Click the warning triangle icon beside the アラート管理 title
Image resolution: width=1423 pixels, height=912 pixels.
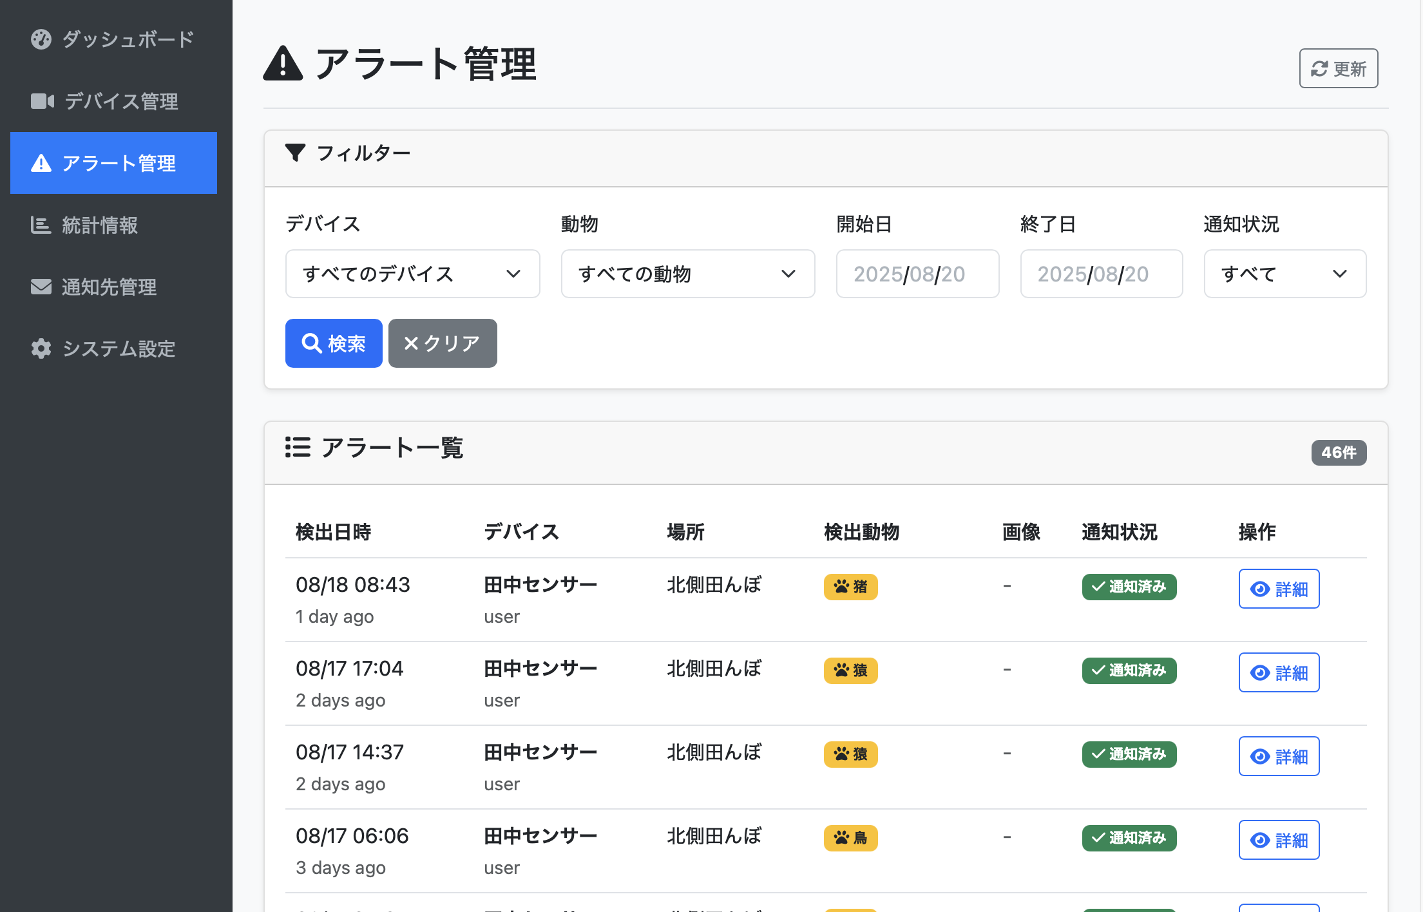[x=283, y=64]
